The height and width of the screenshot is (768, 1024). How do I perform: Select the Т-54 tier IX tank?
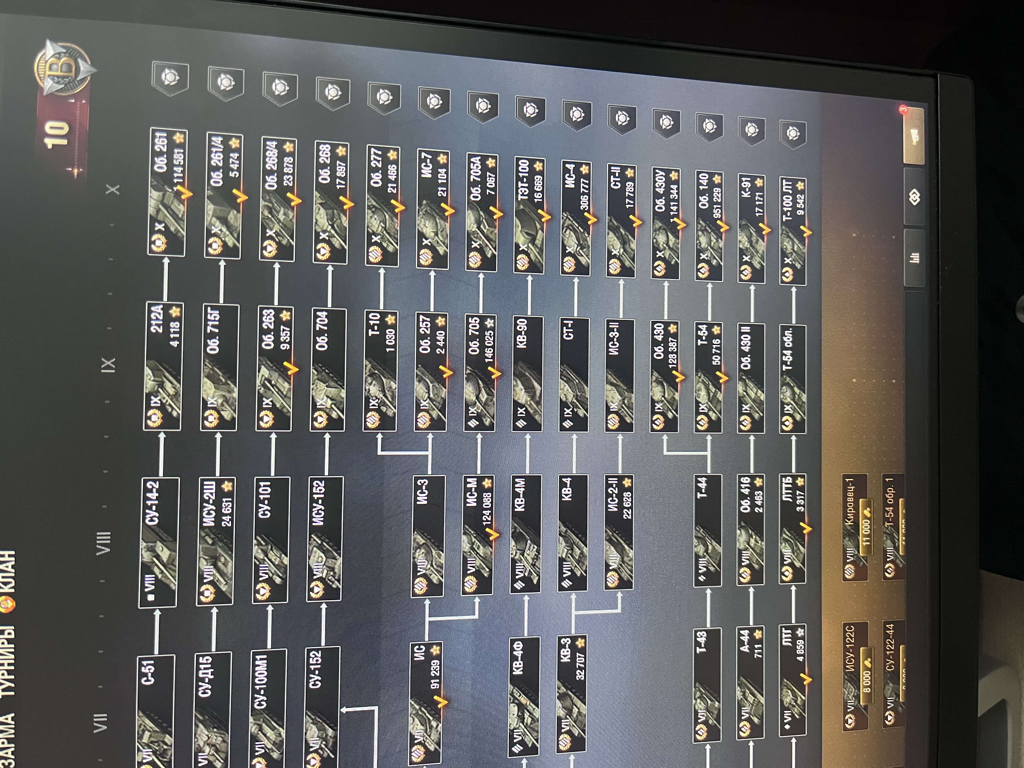[708, 378]
